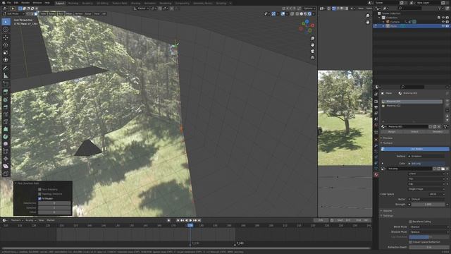
Task: Open the Blend Mode dropdown
Action: (428, 227)
